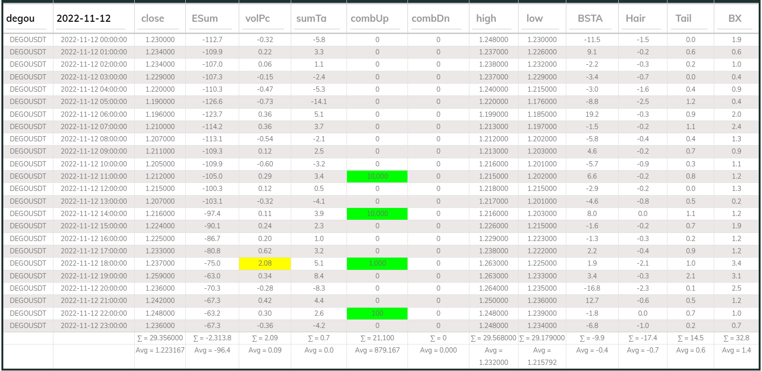Select the combUp column header
The image size is (762, 371).
pyautogui.click(x=377, y=19)
